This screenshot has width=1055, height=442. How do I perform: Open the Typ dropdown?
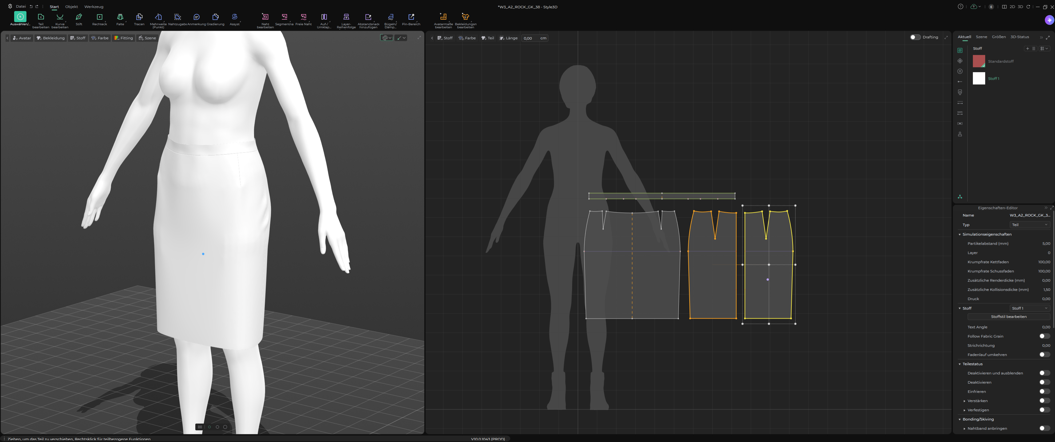click(1029, 225)
